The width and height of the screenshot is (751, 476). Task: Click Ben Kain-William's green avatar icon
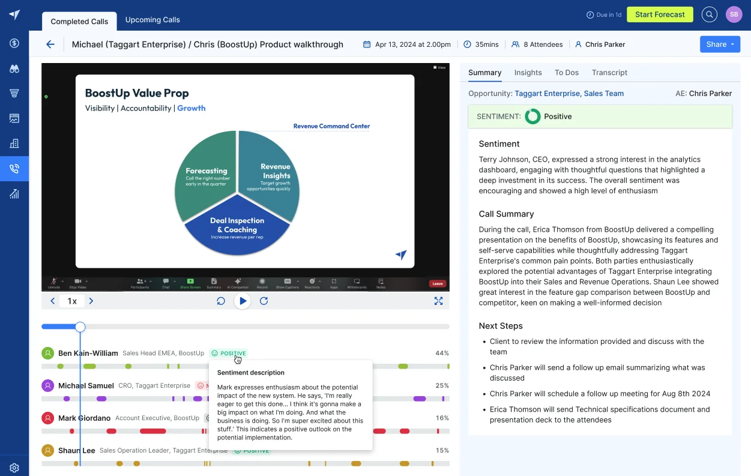coord(47,353)
